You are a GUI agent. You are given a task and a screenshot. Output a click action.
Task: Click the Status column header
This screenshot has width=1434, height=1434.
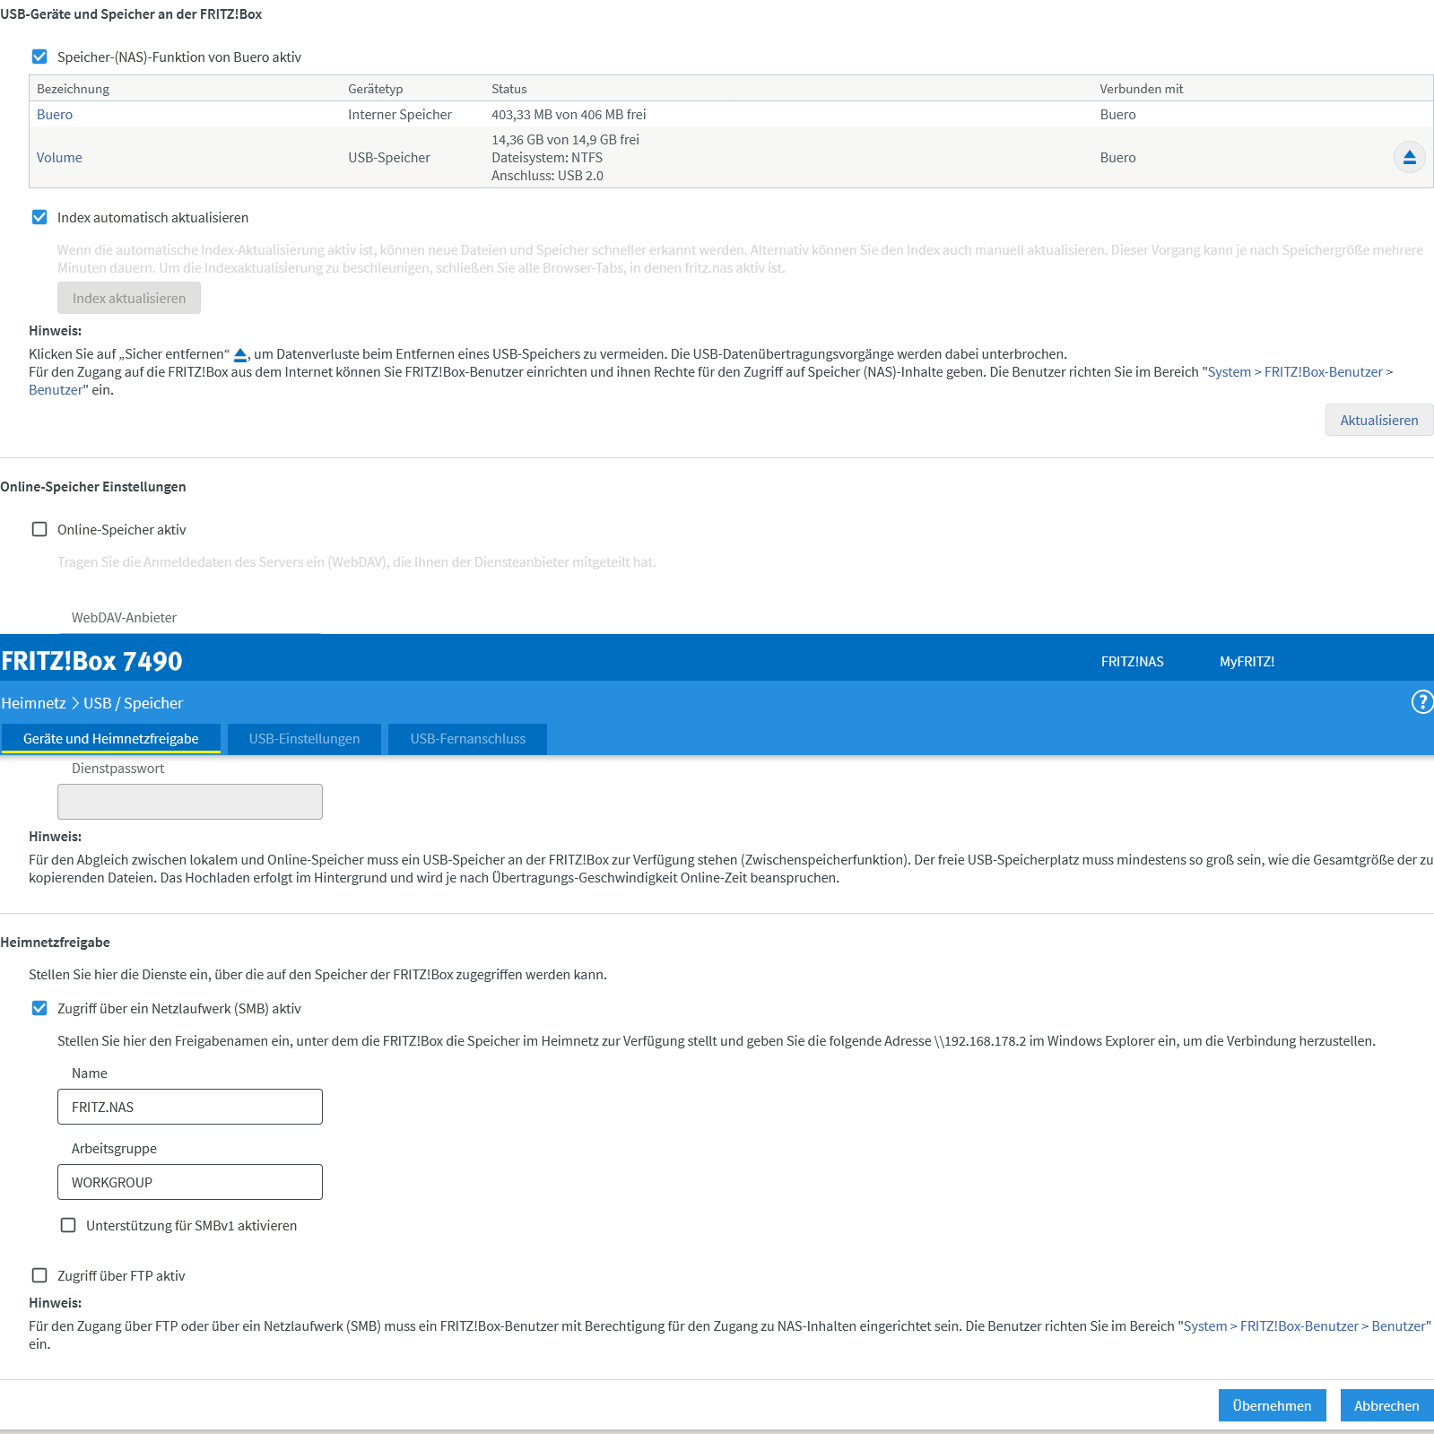point(509,89)
